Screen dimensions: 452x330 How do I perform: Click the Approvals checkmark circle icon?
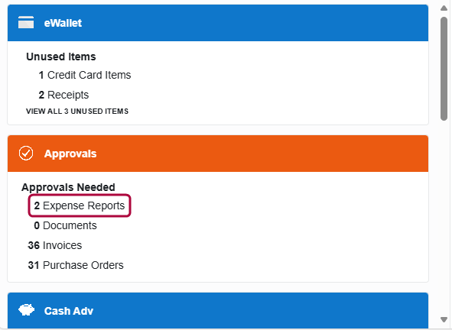[26, 154]
